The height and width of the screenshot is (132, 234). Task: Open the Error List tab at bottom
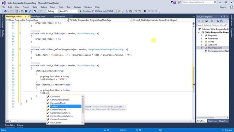[10, 125]
